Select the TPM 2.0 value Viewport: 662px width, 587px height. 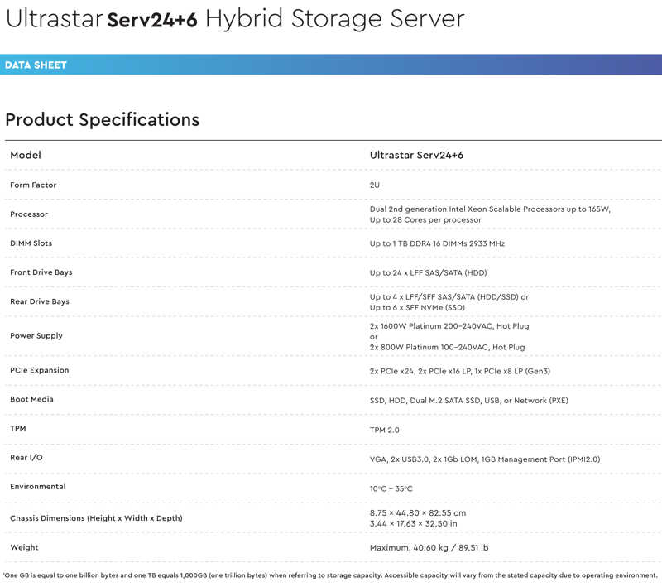pos(385,430)
